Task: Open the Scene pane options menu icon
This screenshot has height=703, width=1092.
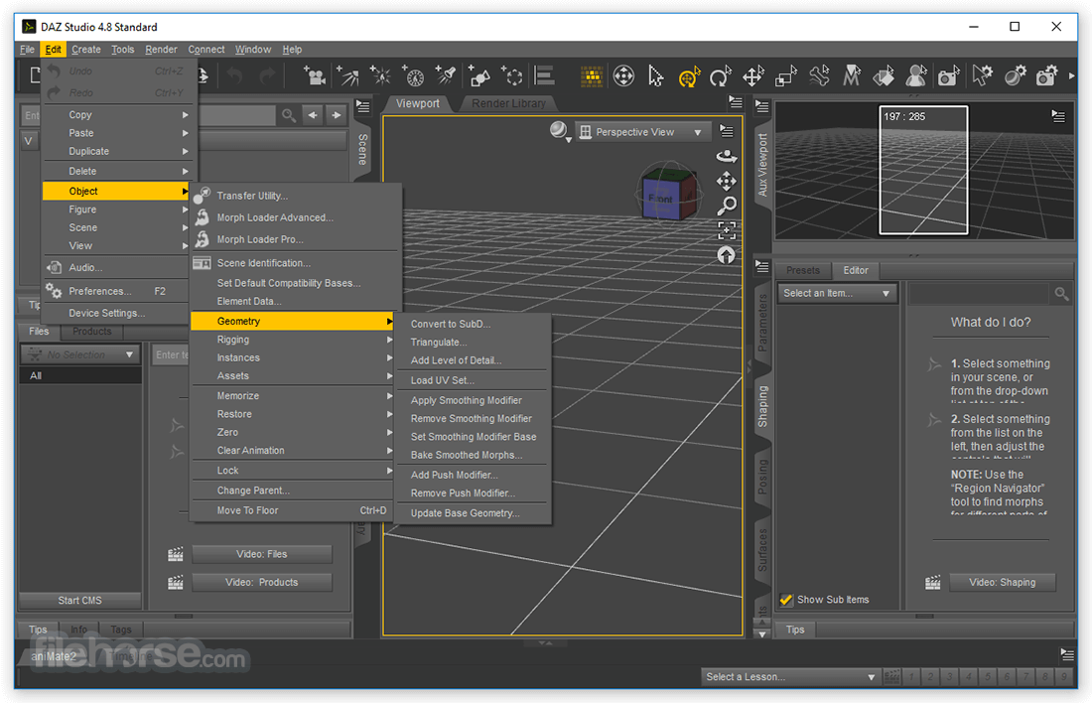Action: click(362, 106)
